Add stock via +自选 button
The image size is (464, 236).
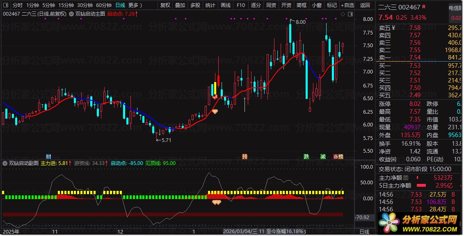coord(347,5)
